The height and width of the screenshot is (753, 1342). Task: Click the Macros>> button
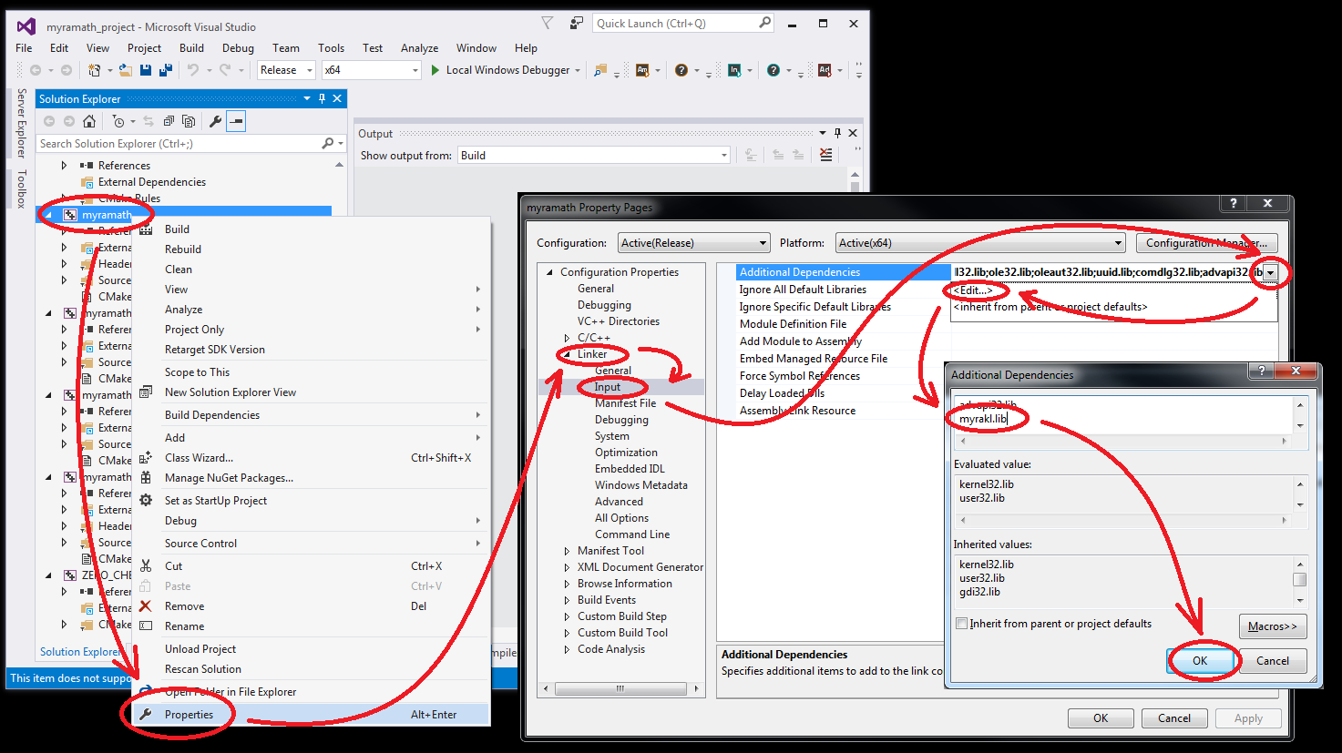[1273, 626]
